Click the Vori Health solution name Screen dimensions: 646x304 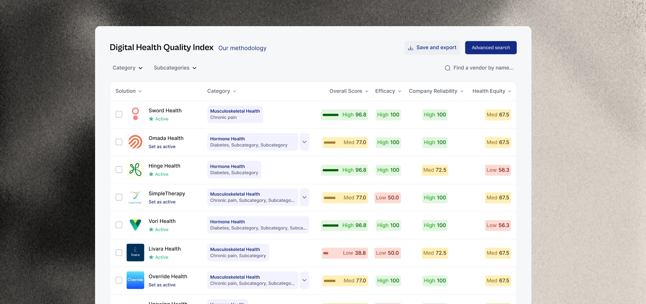(x=162, y=221)
